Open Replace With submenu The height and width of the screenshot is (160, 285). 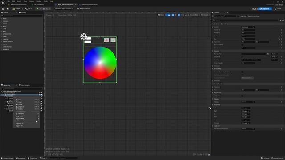pos(27,119)
